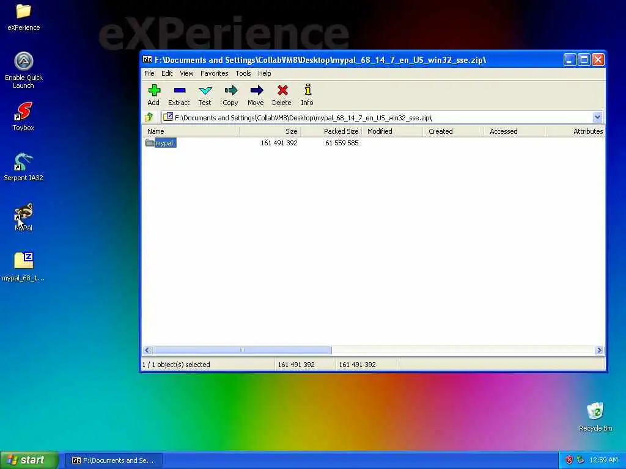Image resolution: width=626 pixels, height=469 pixels.
Task: Open the Edit menu
Action: [167, 73]
